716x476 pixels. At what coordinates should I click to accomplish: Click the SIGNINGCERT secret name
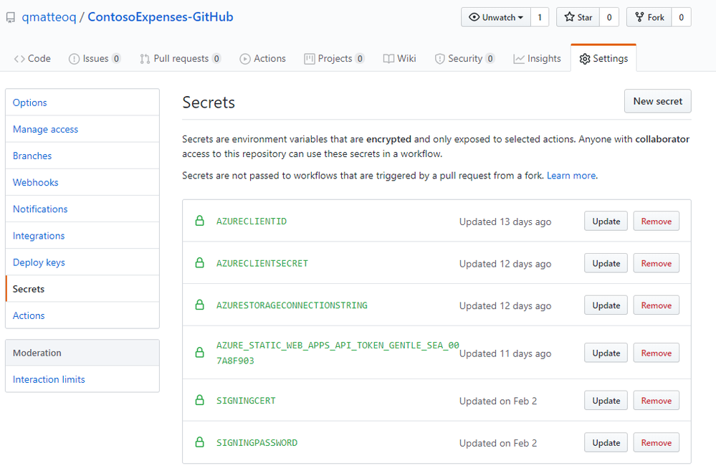(246, 401)
